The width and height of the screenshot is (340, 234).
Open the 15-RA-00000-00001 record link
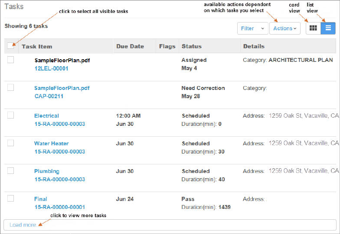59,207
